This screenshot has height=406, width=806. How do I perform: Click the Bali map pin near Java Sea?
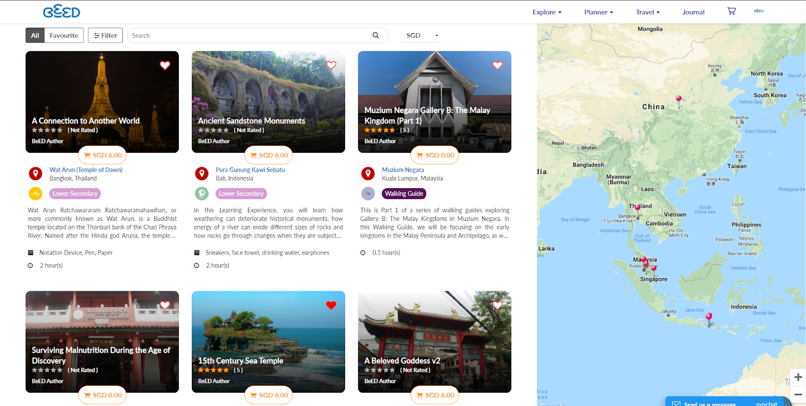(709, 319)
